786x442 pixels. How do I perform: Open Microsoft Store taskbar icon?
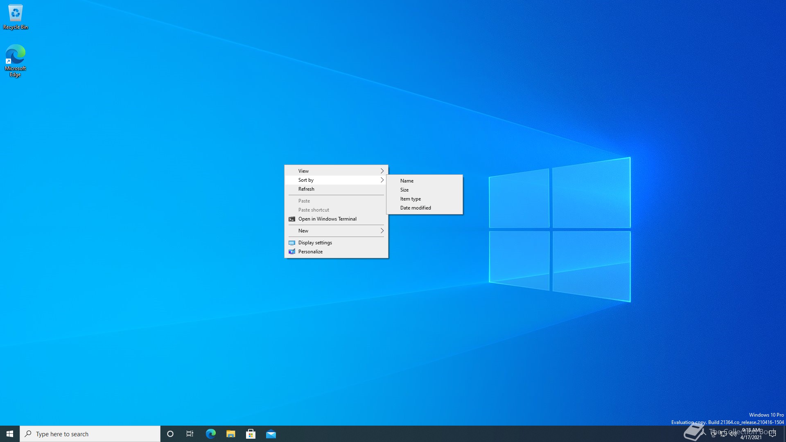[x=251, y=434]
